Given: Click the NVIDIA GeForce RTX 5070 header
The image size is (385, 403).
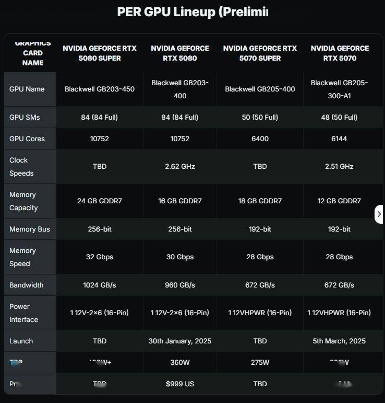Looking at the screenshot, I should pyautogui.click(x=340, y=53).
